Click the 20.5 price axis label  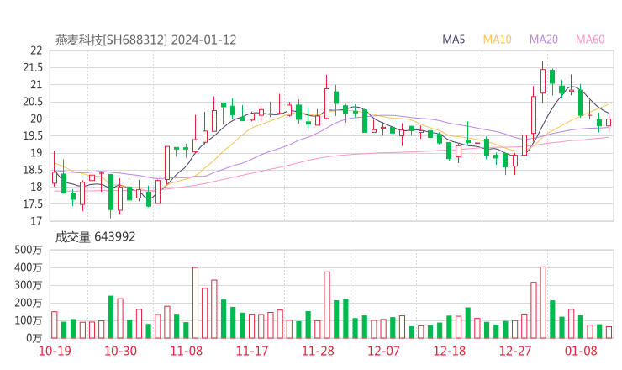click(x=33, y=102)
